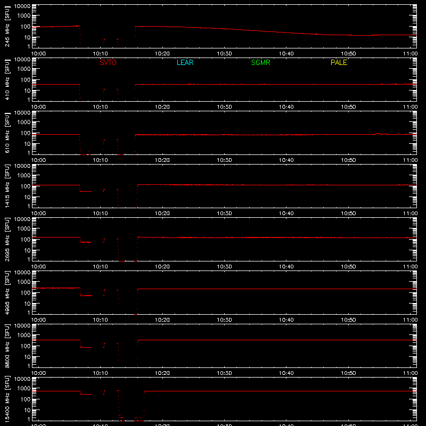Click 11:00 time label below 610 MHz plot

click(410, 160)
